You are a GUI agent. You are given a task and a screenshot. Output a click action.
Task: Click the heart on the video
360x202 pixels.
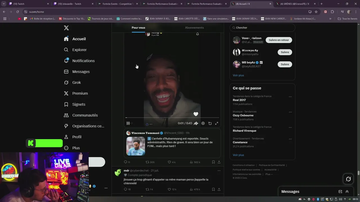pyautogui.click(x=196, y=114)
